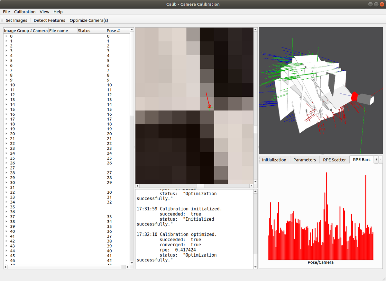Click the Pose # column header

pyautogui.click(x=113, y=31)
